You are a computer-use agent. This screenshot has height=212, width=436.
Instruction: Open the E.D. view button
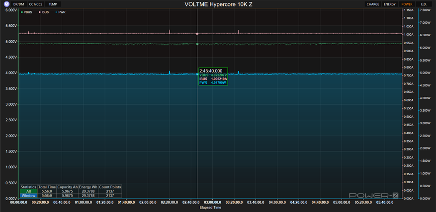pos(423,4)
